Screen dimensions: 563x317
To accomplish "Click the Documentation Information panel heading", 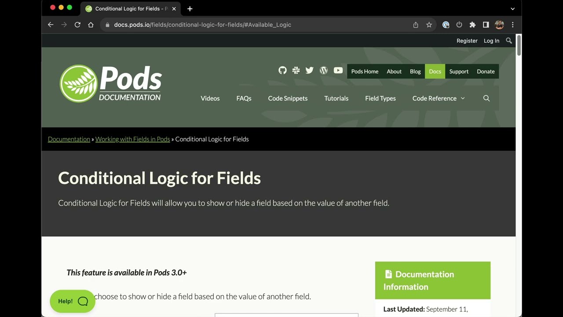I will [432, 280].
